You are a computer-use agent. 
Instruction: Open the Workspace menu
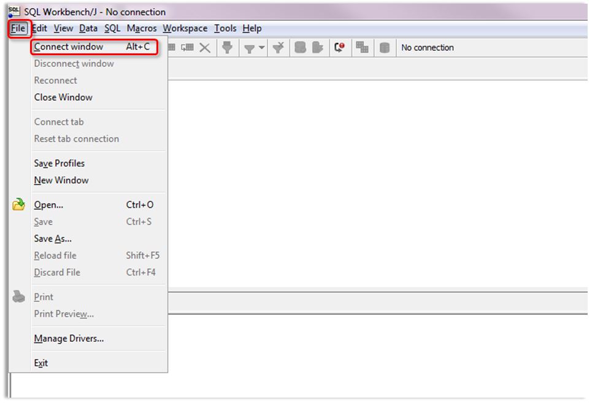point(185,28)
